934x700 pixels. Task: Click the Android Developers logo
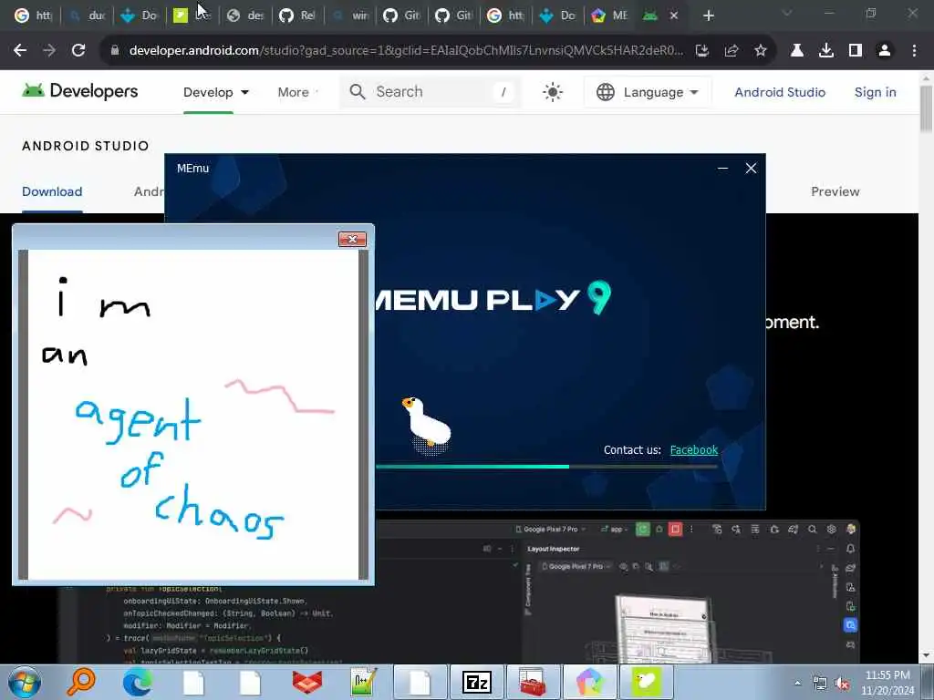[x=80, y=91]
